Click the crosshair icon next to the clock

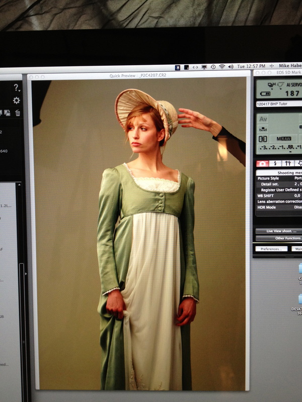[x=271, y=66]
